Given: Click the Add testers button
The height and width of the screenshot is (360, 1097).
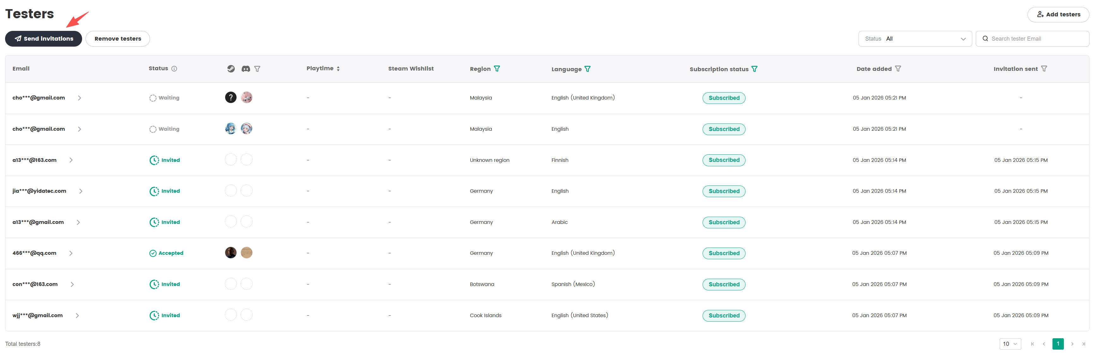Looking at the screenshot, I should (x=1058, y=14).
